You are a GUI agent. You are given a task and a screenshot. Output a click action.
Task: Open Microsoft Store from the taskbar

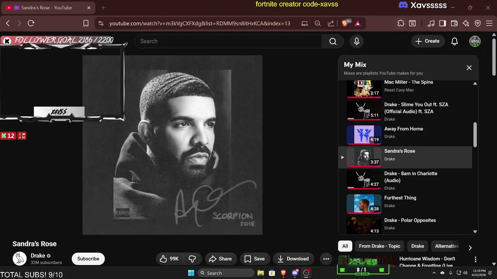click(272, 273)
